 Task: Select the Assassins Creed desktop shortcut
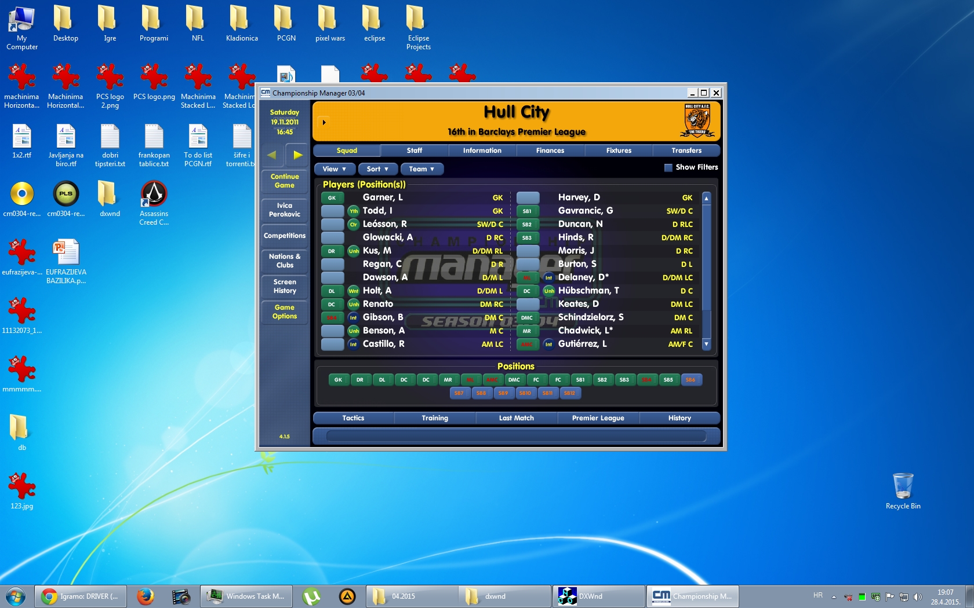(x=154, y=203)
